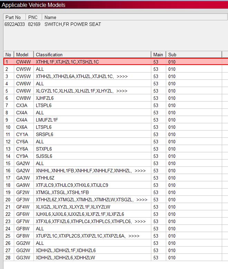Expand >>>> in GA2W XNHHL row
The image size is (228, 269).
(140, 171)
